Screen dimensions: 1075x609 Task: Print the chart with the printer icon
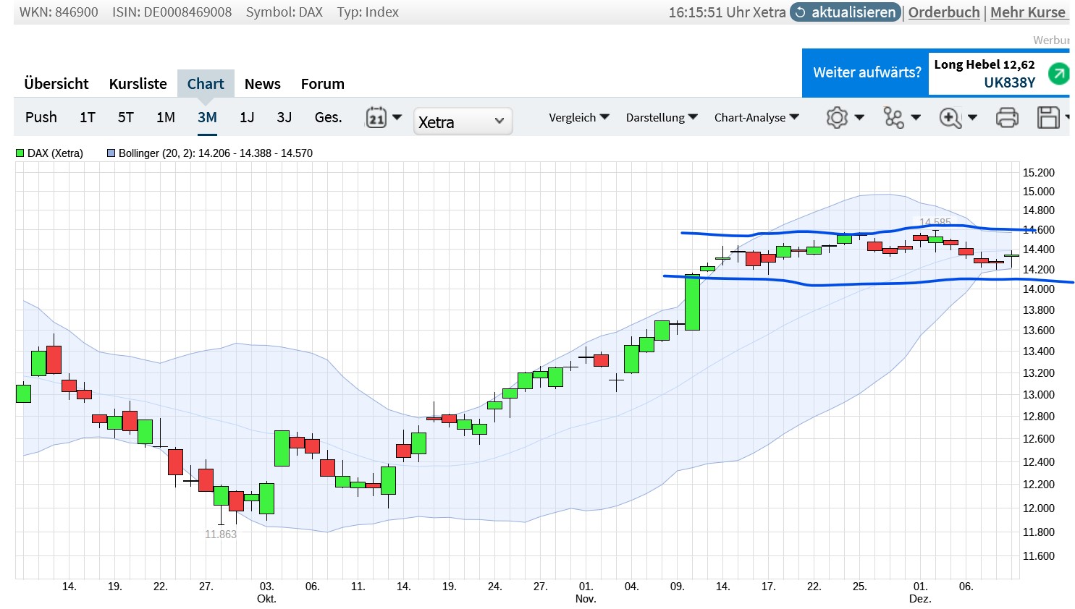coord(1007,118)
